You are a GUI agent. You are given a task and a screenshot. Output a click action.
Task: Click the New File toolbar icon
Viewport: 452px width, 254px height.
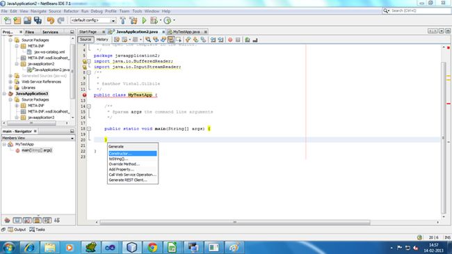(x=8, y=20)
